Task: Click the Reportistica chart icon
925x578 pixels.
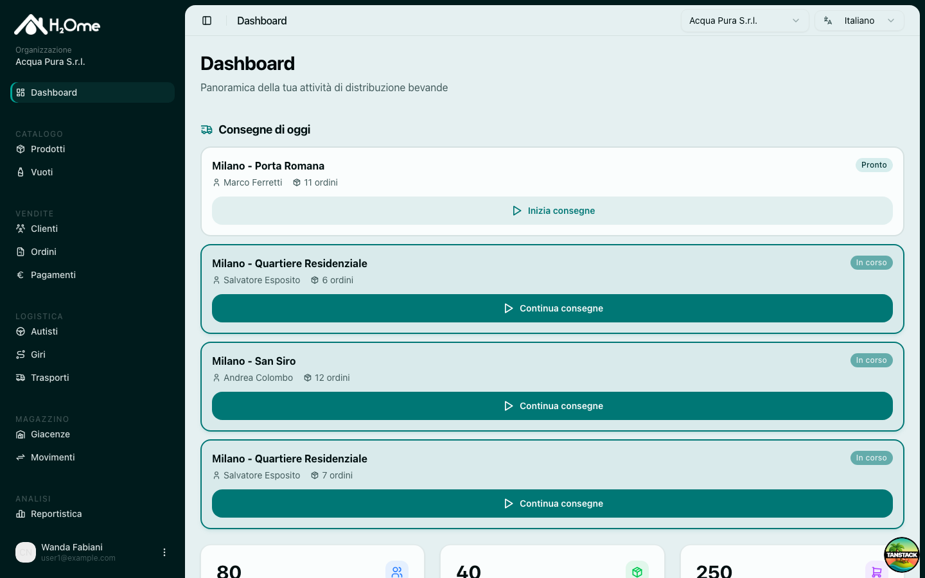Action: [x=21, y=514]
